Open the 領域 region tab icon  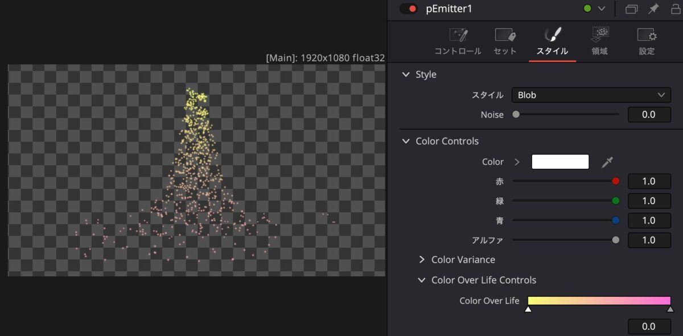click(599, 35)
